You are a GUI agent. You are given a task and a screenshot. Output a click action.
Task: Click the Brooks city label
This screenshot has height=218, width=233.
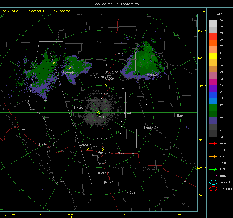pyautogui.click(x=184, y=181)
